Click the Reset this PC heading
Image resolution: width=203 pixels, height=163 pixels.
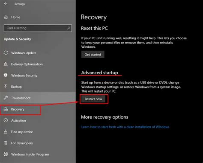point(94,28)
